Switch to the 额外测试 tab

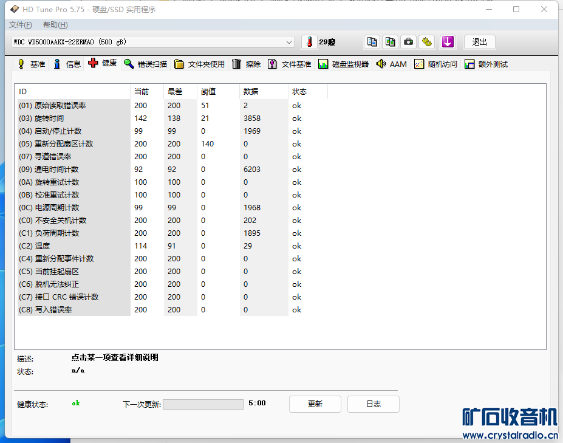point(486,64)
